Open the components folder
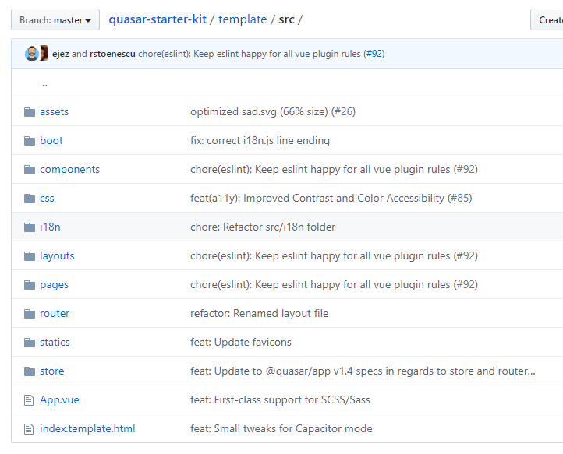 click(x=69, y=170)
